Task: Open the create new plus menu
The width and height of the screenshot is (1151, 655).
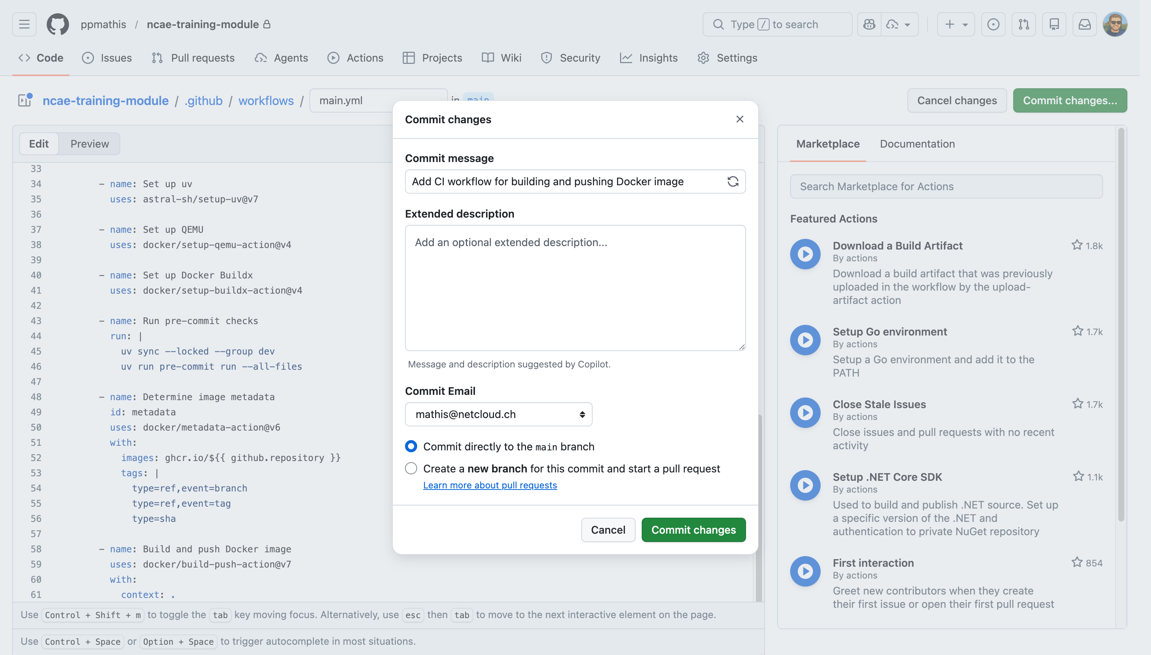Action: pos(956,24)
